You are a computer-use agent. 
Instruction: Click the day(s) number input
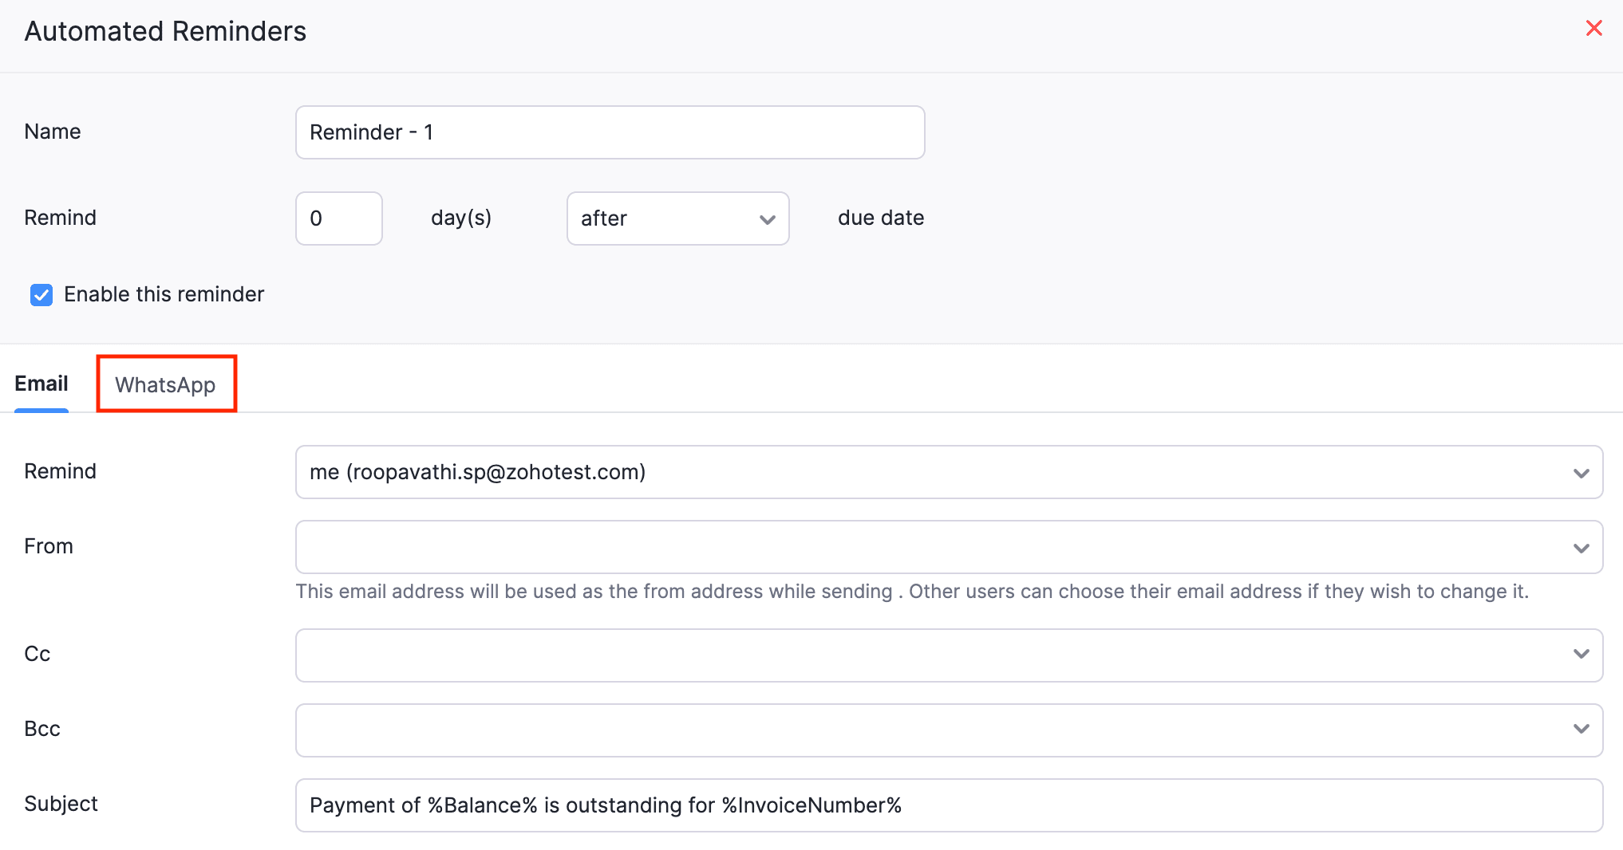338,218
